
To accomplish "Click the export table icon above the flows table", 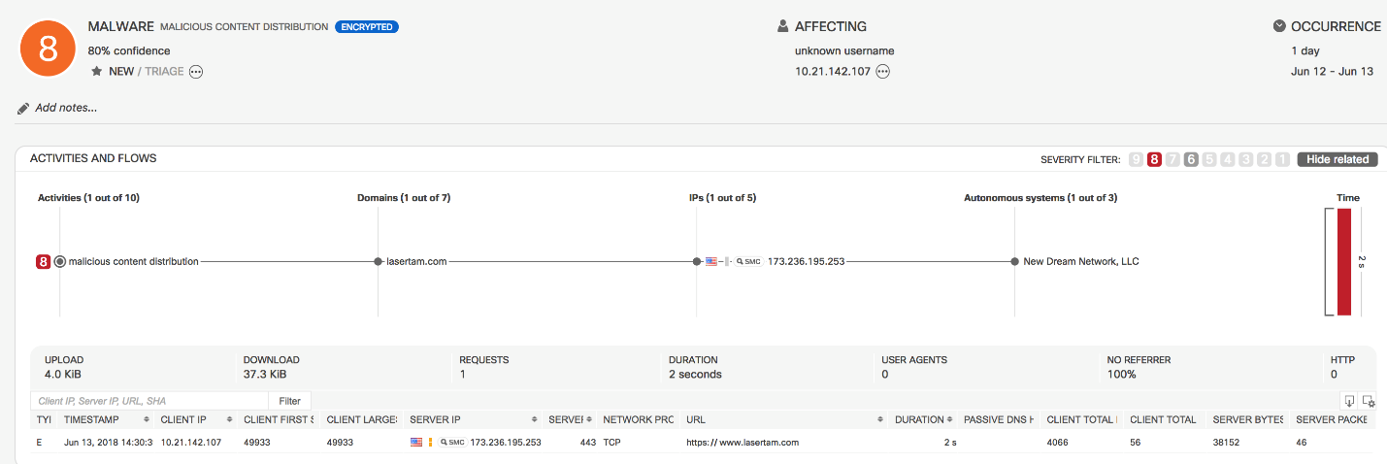I will 1349,400.
